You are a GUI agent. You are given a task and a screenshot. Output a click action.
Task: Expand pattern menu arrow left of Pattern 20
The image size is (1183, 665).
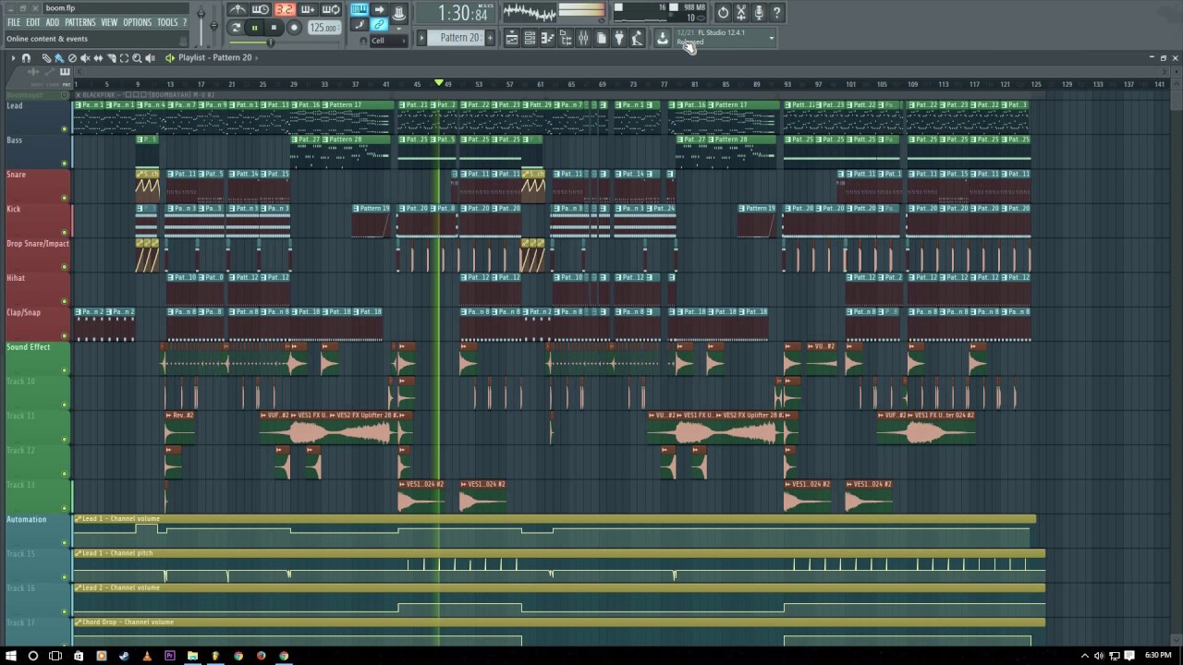point(421,37)
